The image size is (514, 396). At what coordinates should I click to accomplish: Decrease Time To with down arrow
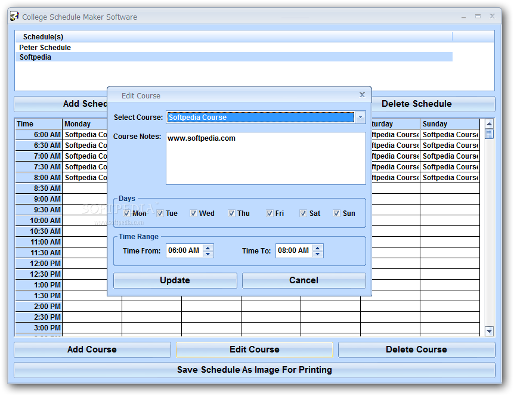point(317,254)
